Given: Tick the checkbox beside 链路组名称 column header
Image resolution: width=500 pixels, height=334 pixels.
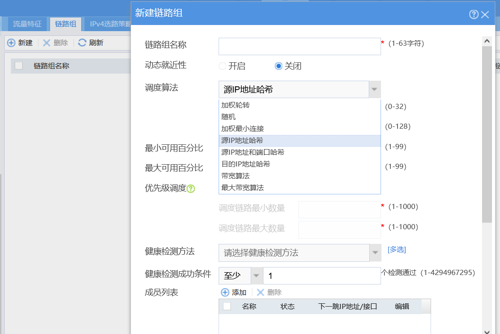Looking at the screenshot, I should [x=19, y=66].
